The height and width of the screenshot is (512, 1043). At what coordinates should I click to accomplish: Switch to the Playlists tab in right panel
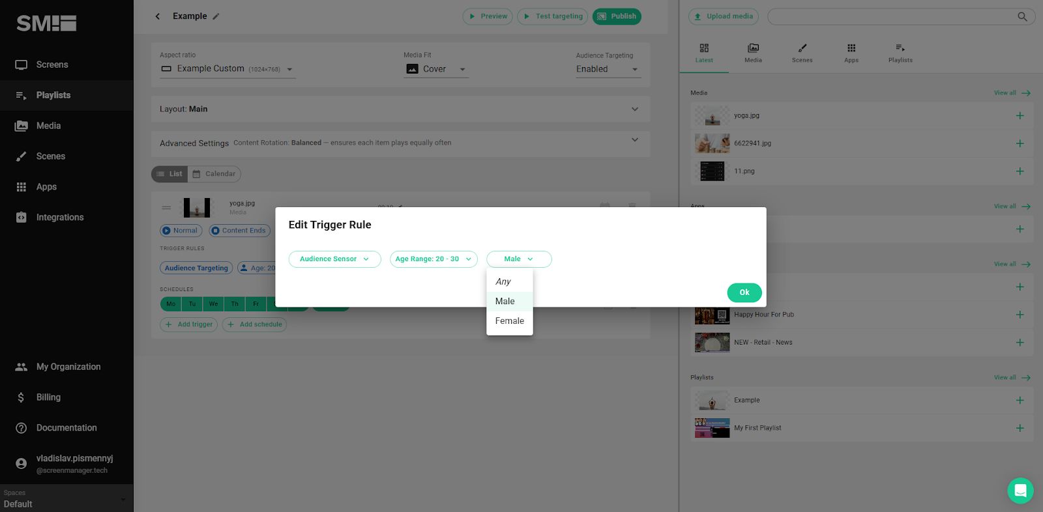(x=900, y=53)
